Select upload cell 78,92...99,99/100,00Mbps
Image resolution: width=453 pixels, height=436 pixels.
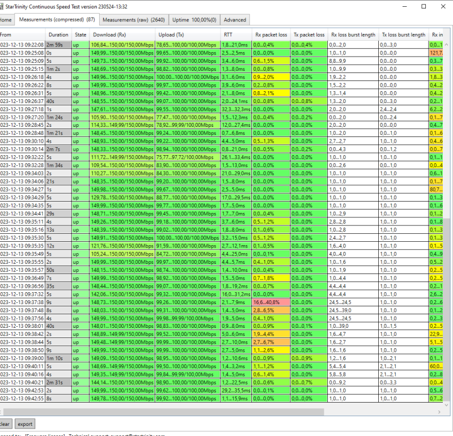coord(188,125)
